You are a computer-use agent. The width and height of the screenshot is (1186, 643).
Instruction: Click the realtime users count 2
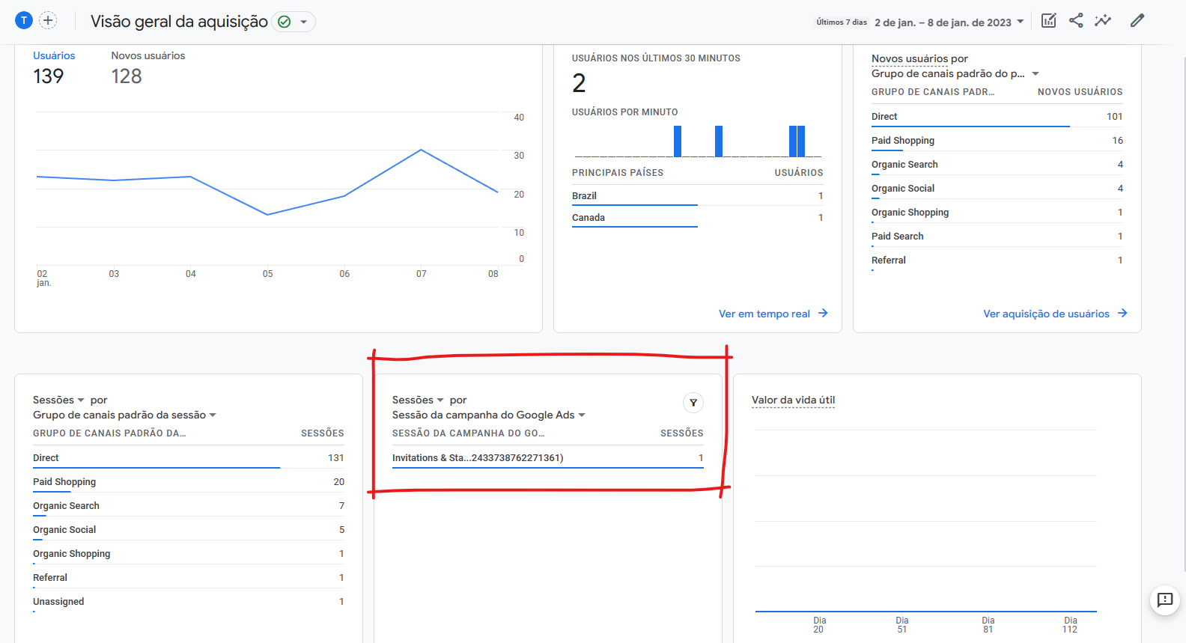click(579, 83)
